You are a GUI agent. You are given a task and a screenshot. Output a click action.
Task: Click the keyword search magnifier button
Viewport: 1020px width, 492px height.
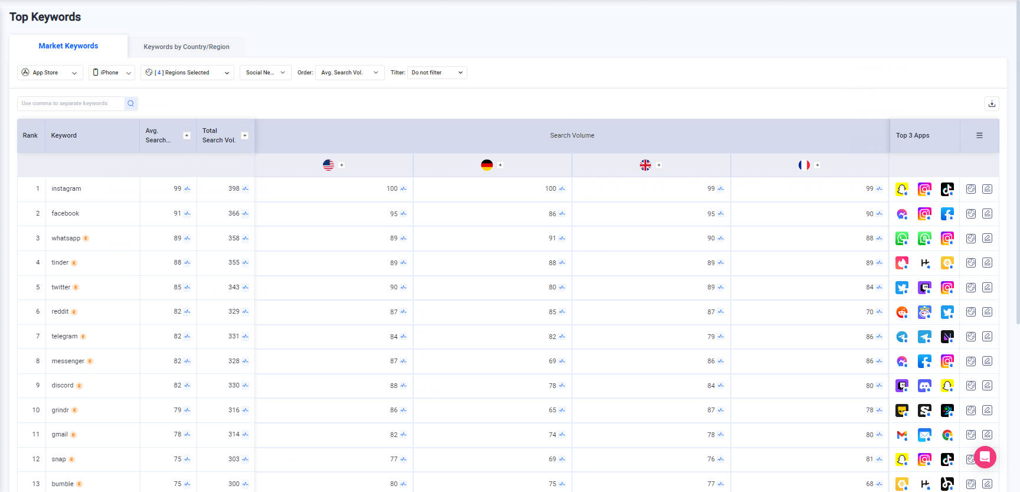[131, 103]
